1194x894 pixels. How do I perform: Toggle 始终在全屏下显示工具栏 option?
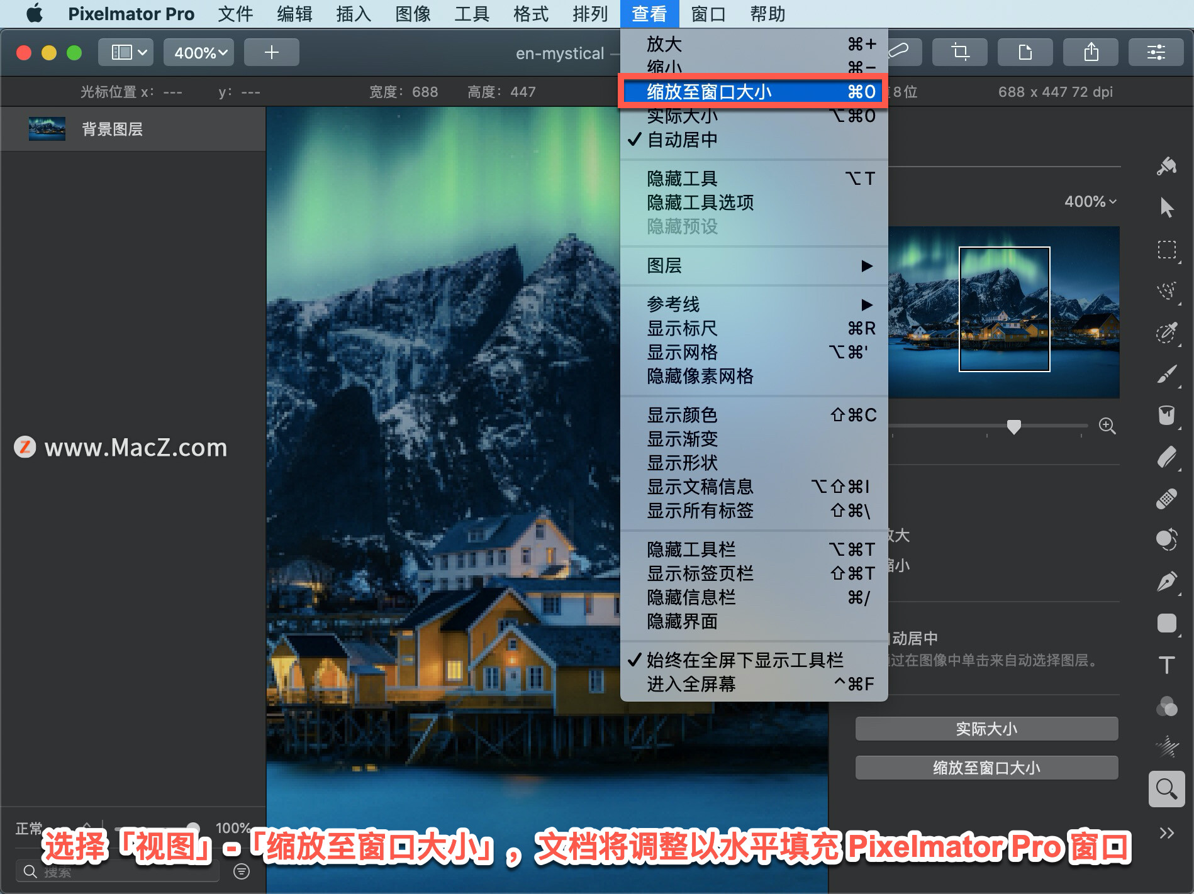[x=754, y=660]
